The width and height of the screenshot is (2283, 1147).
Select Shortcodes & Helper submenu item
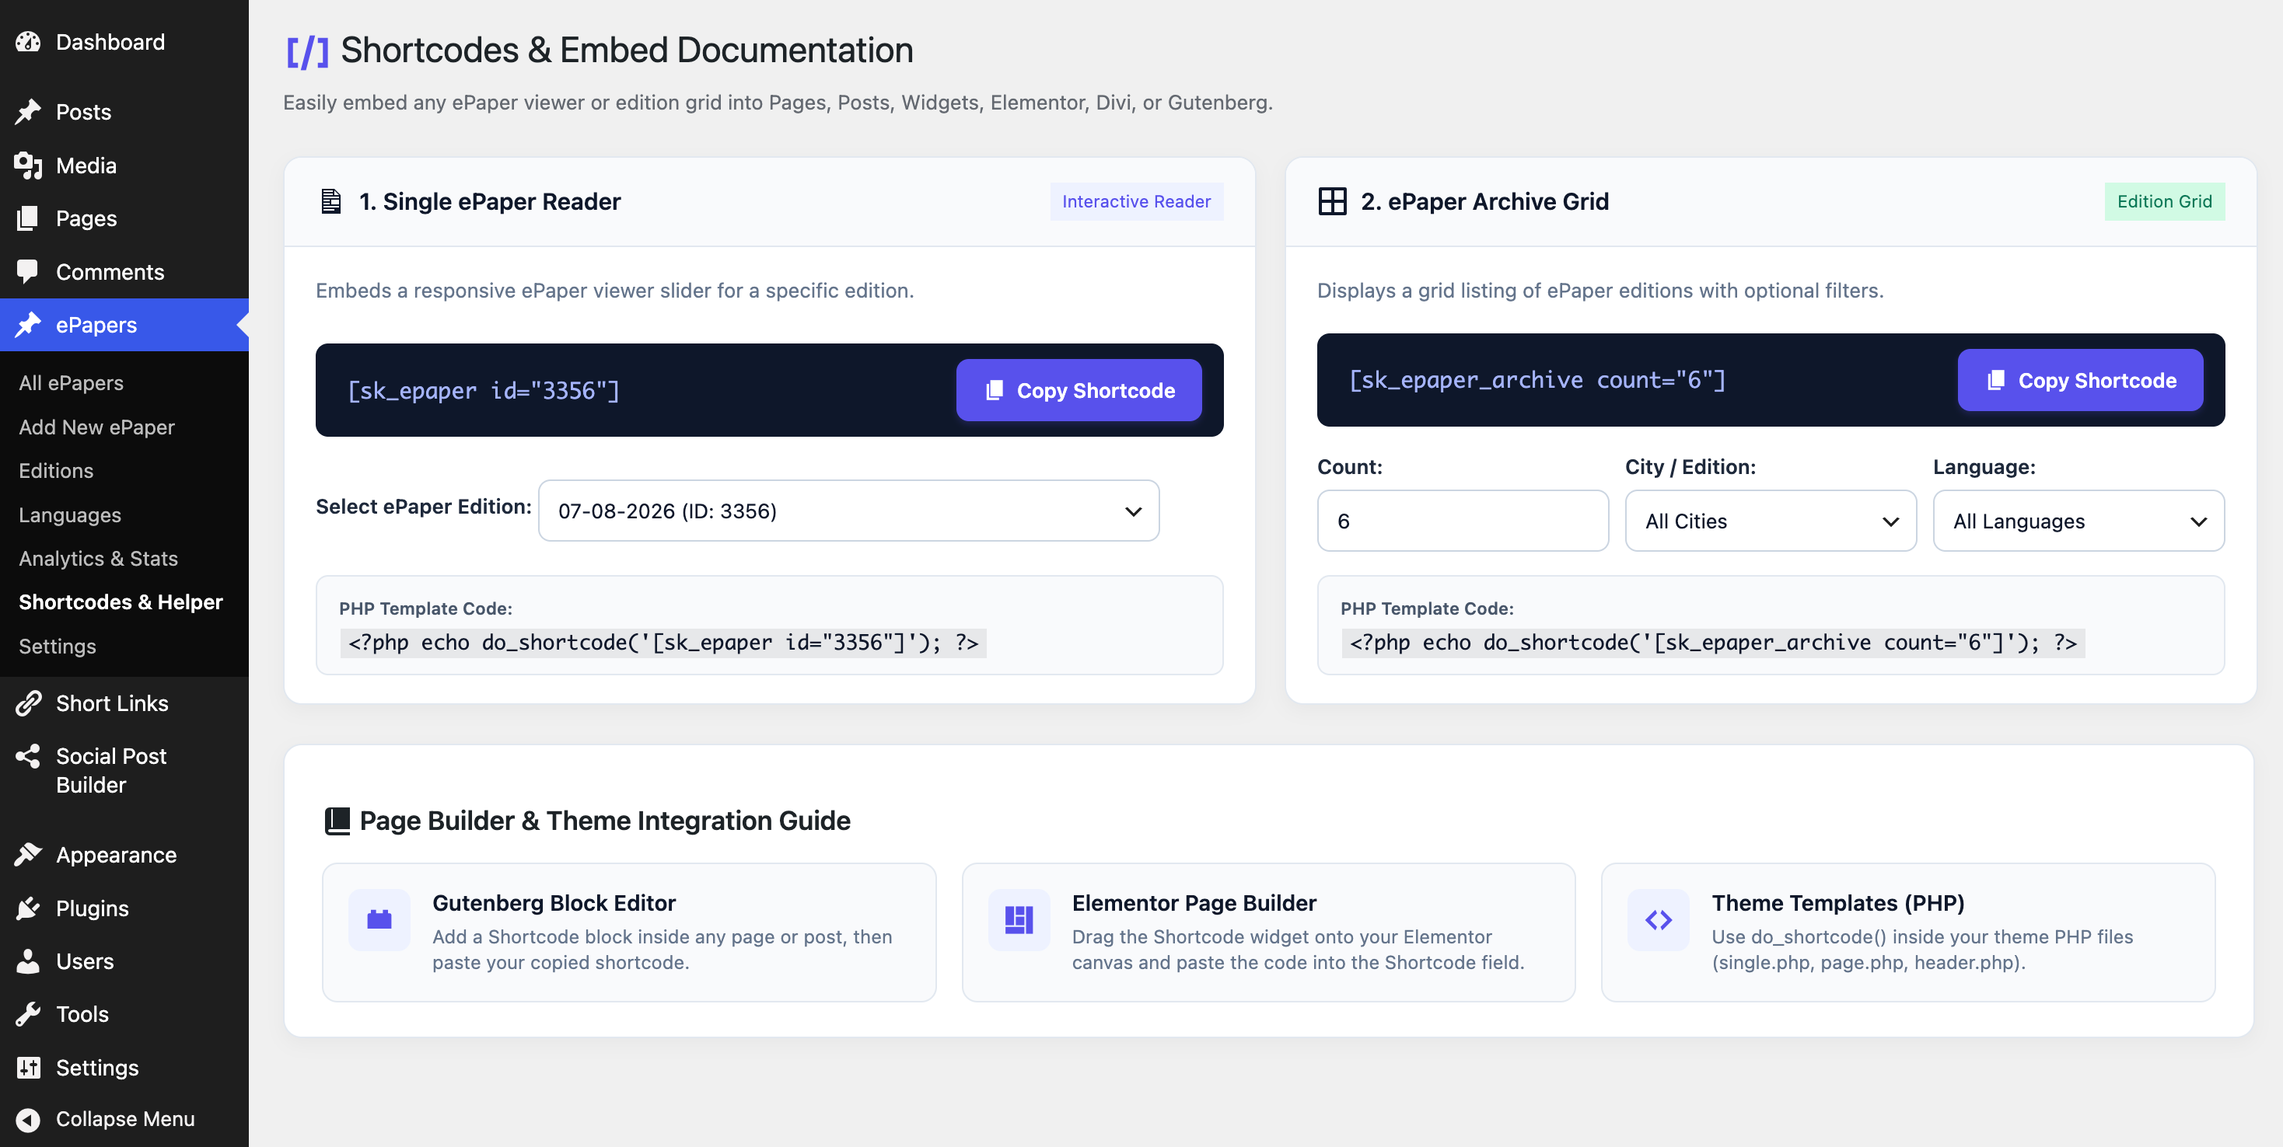coord(121,602)
